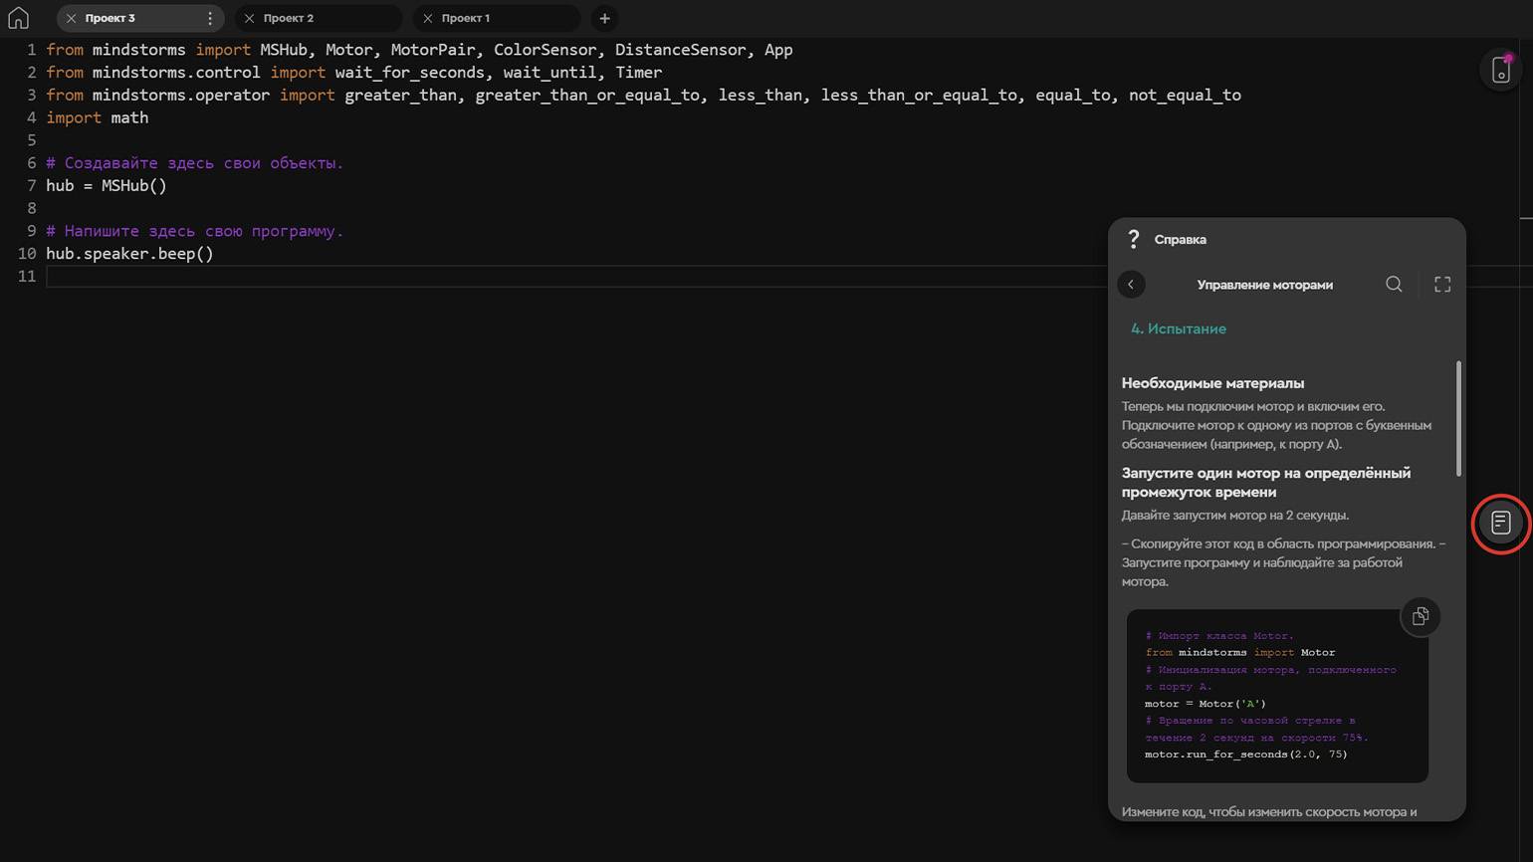1533x862 pixels.
Task: Close the Проект 2 tab
Action: 249,18
